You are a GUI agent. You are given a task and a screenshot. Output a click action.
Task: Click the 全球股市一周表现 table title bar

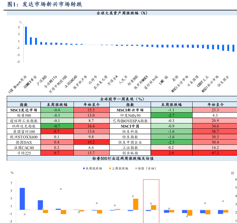pyautogui.click(x=122, y=99)
